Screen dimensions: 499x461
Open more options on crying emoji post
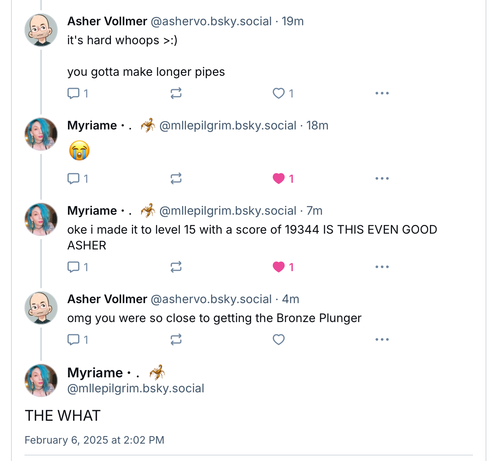pos(382,179)
